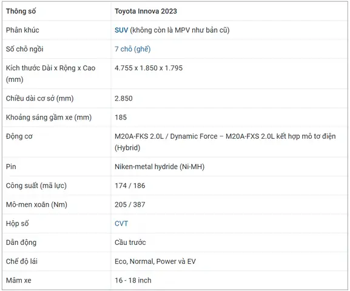
Task: Select the 'Pin' label
Action: coord(11,167)
